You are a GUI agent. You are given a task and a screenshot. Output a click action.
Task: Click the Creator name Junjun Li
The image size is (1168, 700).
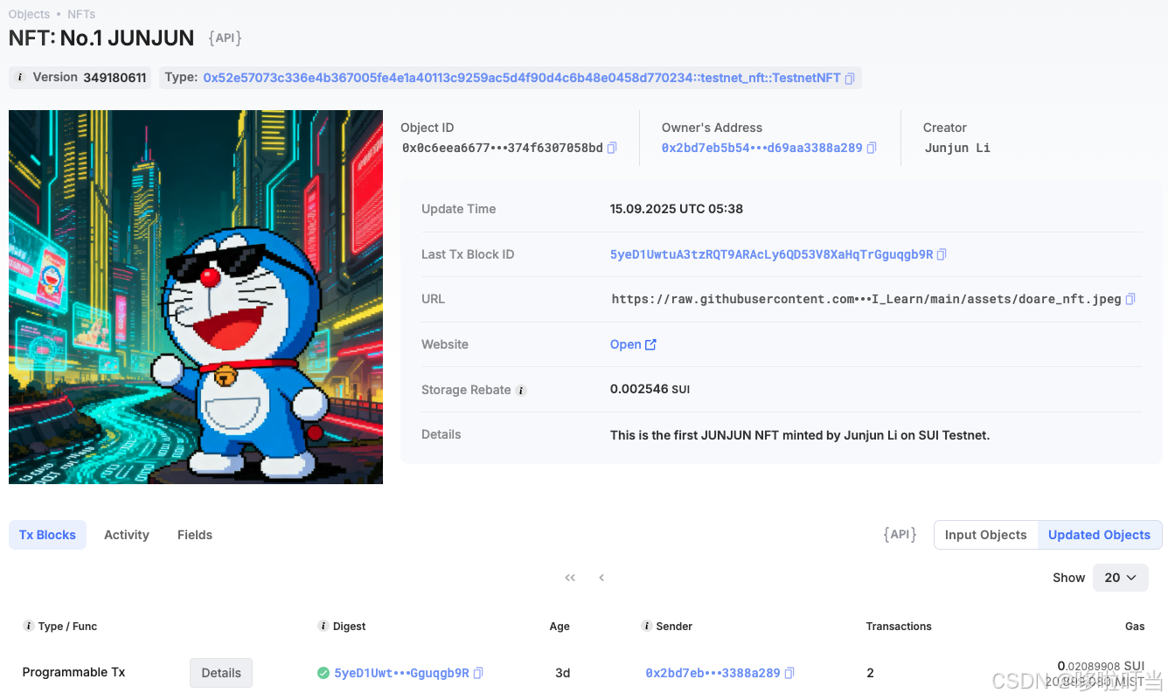point(957,148)
